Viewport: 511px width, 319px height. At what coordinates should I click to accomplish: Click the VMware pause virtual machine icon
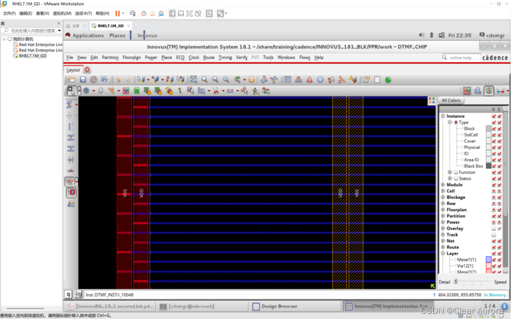[118, 13]
